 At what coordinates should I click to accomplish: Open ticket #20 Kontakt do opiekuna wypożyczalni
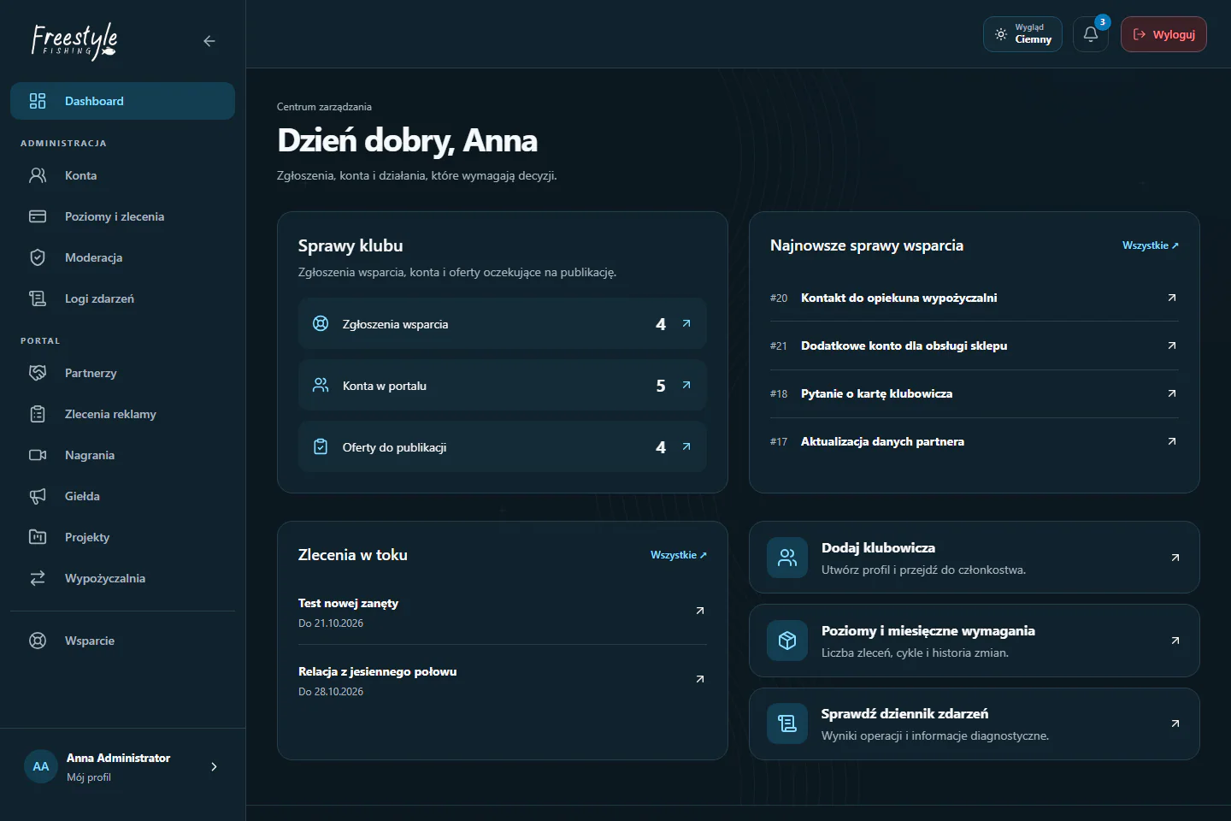975,298
